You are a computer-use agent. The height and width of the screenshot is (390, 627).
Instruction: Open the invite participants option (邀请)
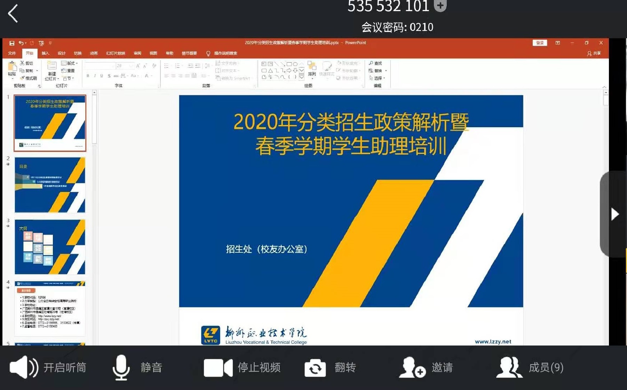(x=413, y=368)
